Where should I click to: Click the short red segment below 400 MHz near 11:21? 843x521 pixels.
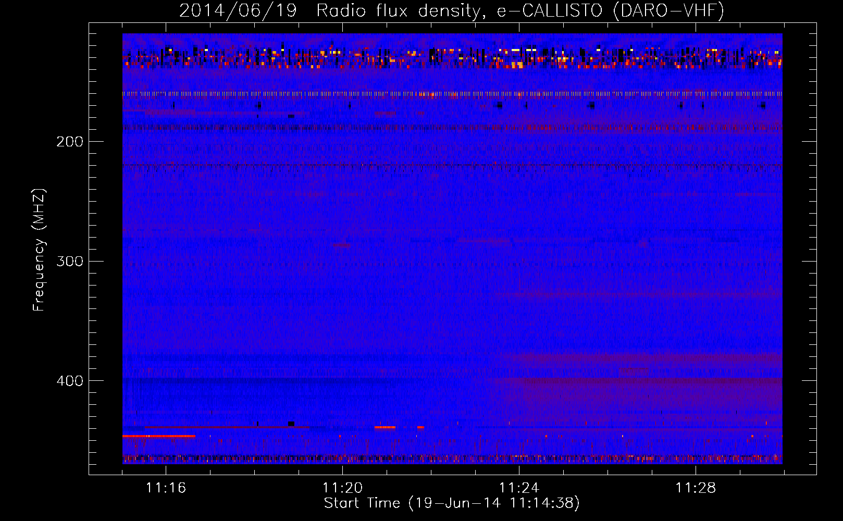[x=385, y=427]
